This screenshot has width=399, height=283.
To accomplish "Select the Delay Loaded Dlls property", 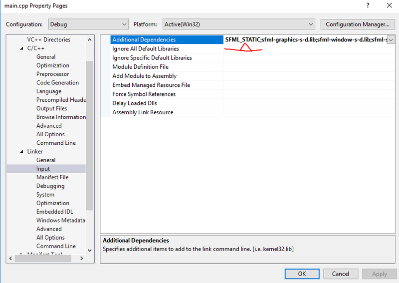I will (x=135, y=103).
